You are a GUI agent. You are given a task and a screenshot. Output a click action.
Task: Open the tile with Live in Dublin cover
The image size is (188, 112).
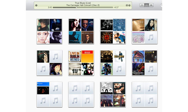(81, 63)
